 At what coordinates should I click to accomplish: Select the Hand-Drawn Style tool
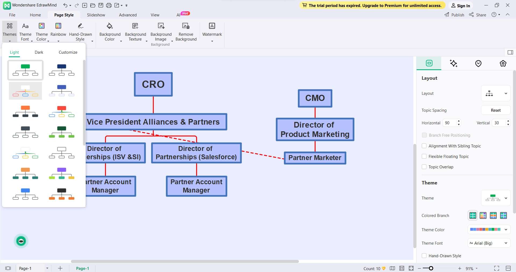(x=80, y=32)
